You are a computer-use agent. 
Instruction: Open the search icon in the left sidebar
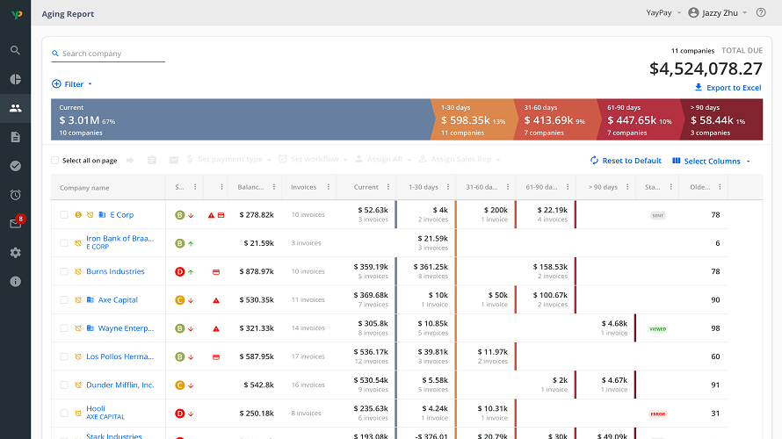click(15, 50)
